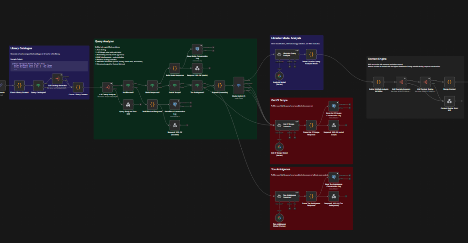Select the Context Engine sticky note heading

[378, 59]
